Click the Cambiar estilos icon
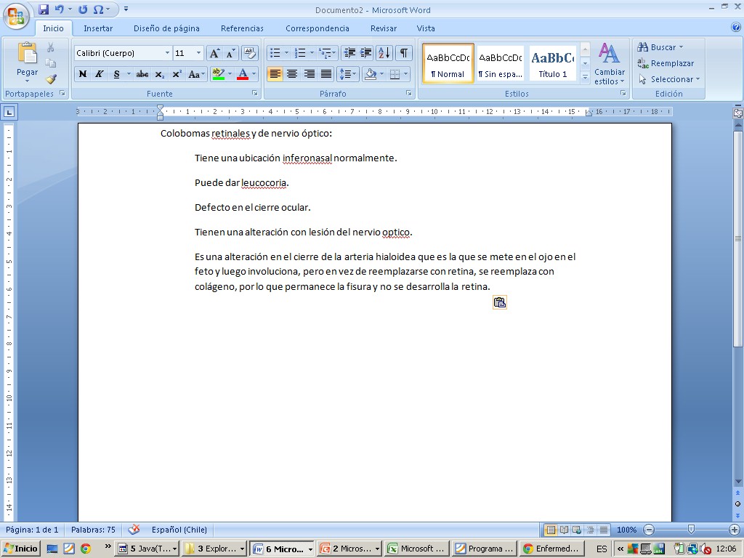744x558 pixels. (x=609, y=63)
